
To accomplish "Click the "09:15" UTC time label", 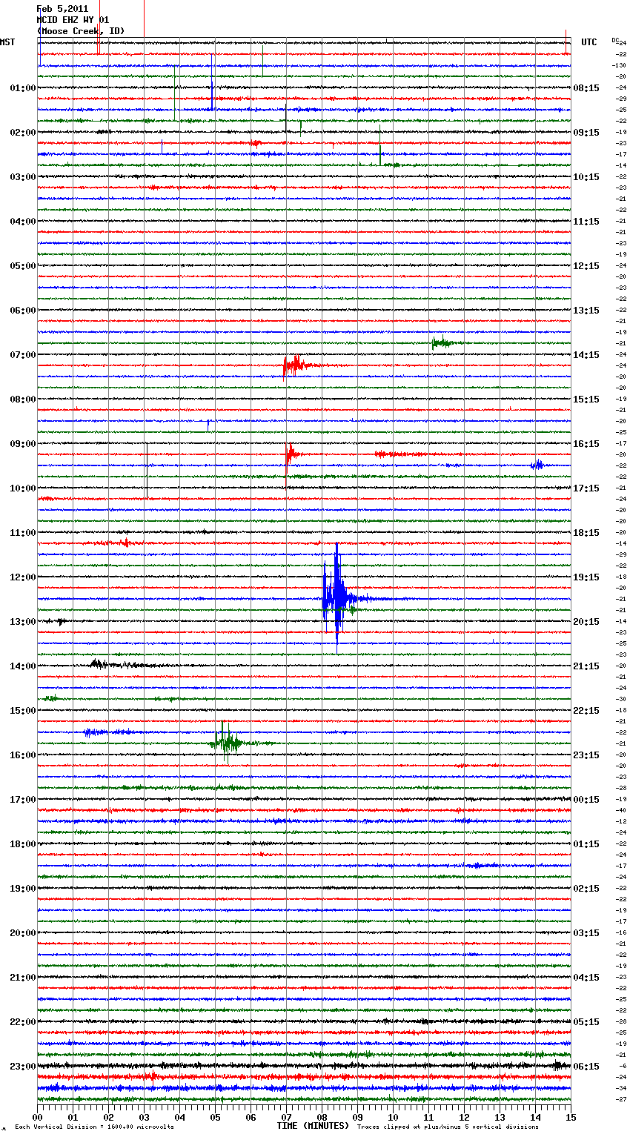I will pos(586,133).
